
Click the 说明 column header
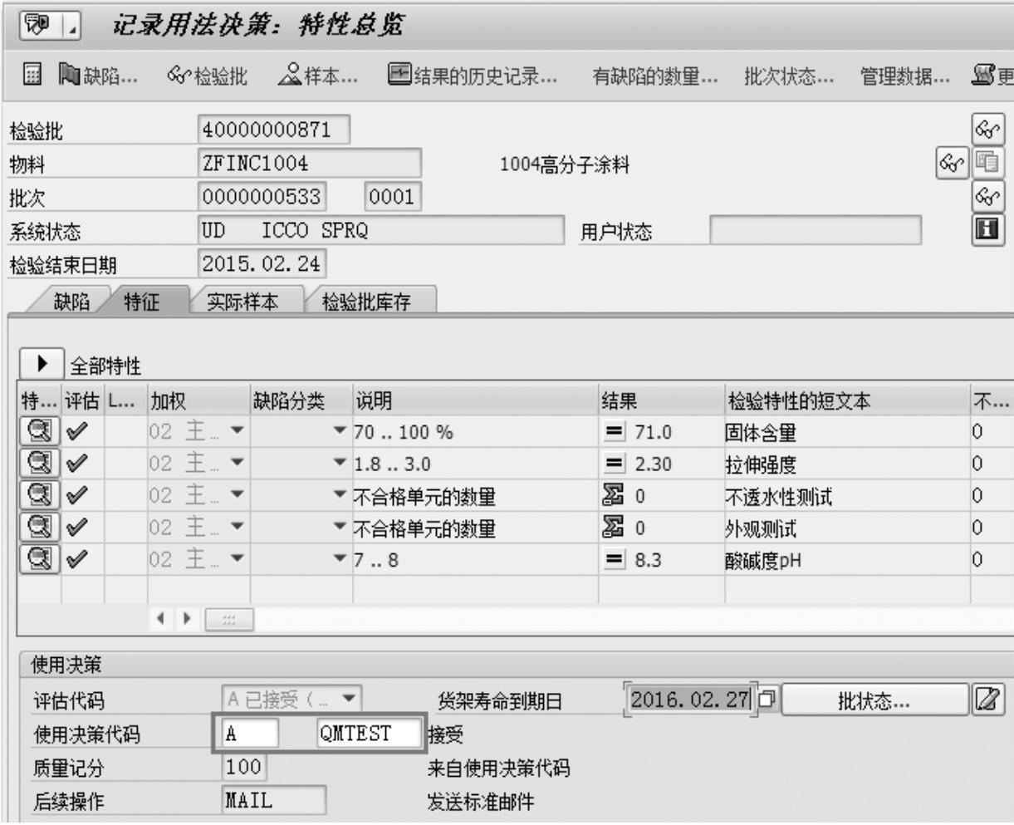(476, 401)
